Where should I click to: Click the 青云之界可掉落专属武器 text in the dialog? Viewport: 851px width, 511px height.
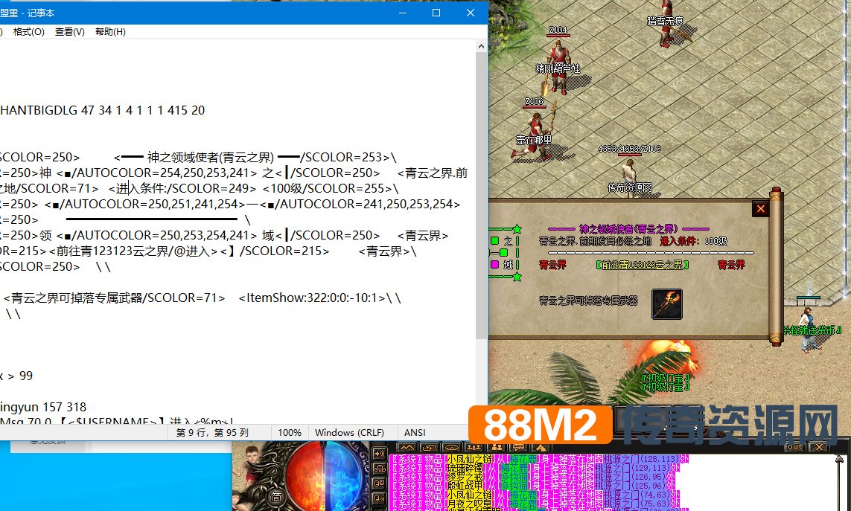tap(588, 301)
